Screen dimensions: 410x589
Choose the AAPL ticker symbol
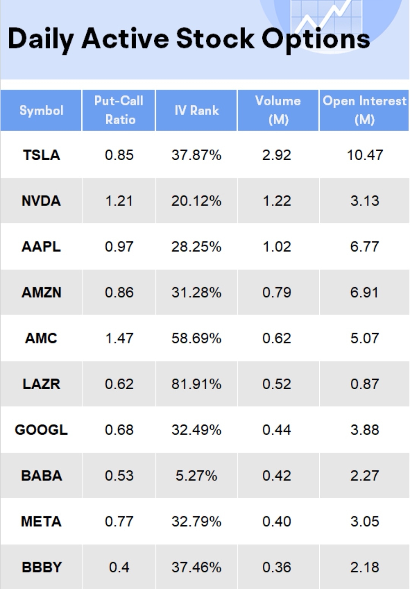click(x=41, y=247)
